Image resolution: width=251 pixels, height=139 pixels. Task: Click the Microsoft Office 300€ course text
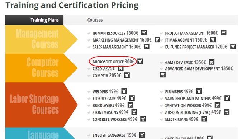coord(113,62)
